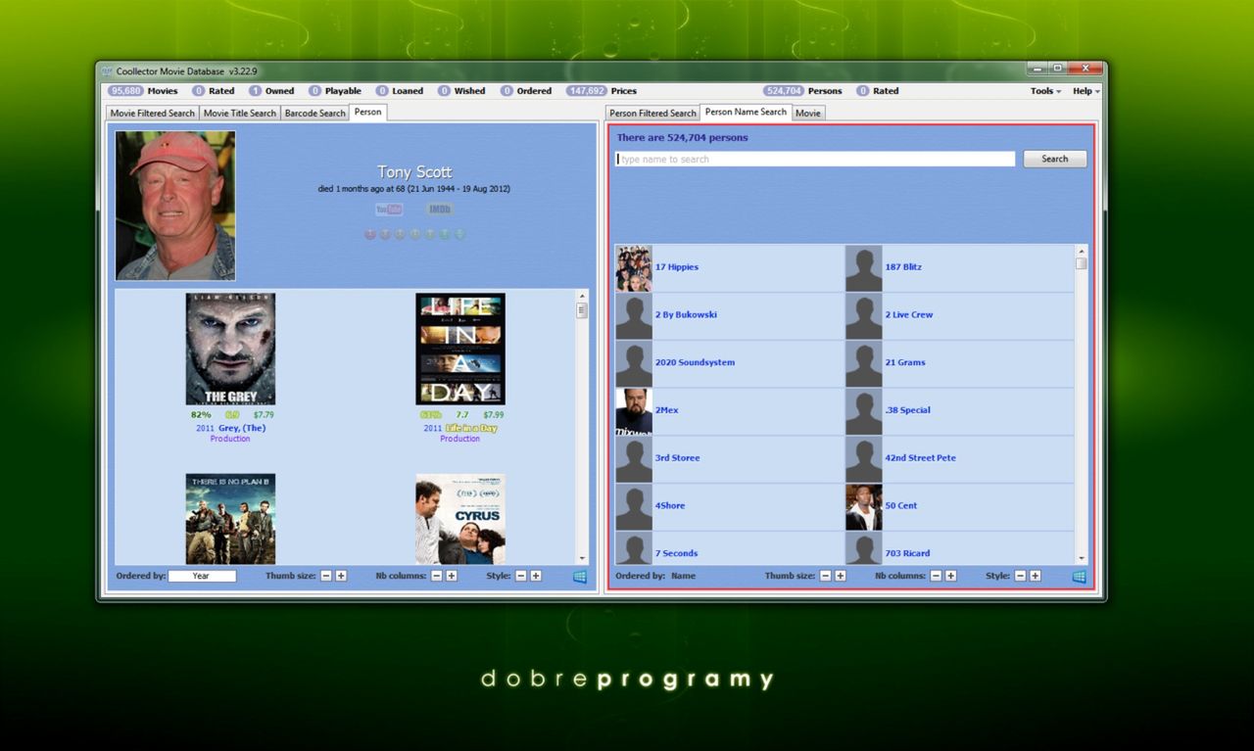Filter by the Loaned counter
Image resolution: width=1254 pixels, height=751 pixels.
(x=400, y=91)
